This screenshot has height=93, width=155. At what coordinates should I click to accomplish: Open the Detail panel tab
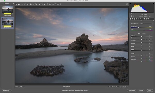pyautogui.click(x=134, y=19)
